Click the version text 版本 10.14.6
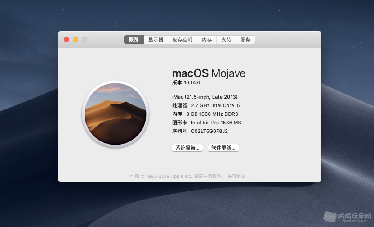 tap(186, 82)
